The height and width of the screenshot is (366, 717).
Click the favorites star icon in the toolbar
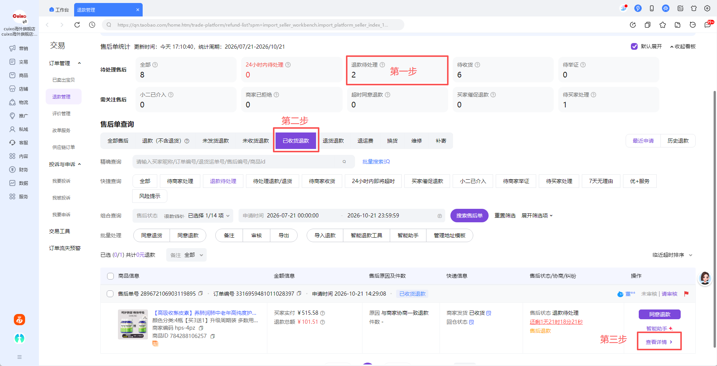point(663,25)
